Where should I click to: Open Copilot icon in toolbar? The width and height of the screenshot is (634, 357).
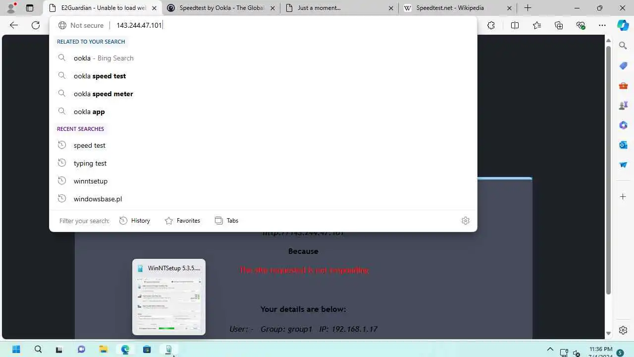623,25
